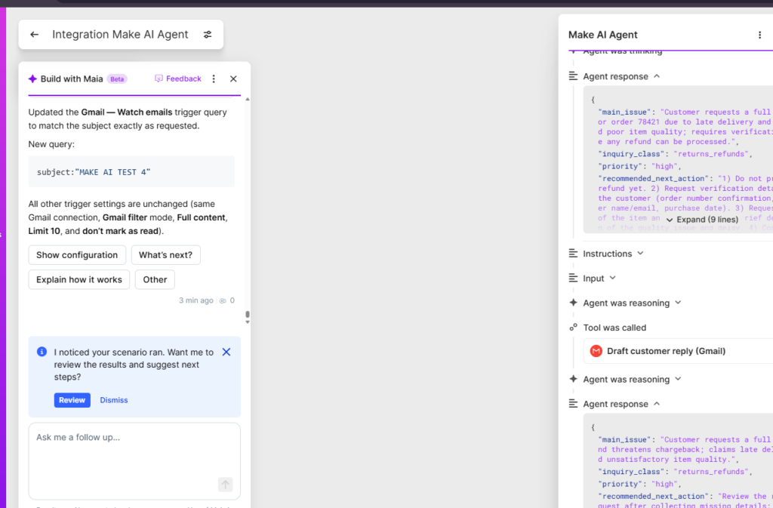This screenshot has width=773, height=508.
Task: Click the Input lines icon
Action: coord(573,278)
